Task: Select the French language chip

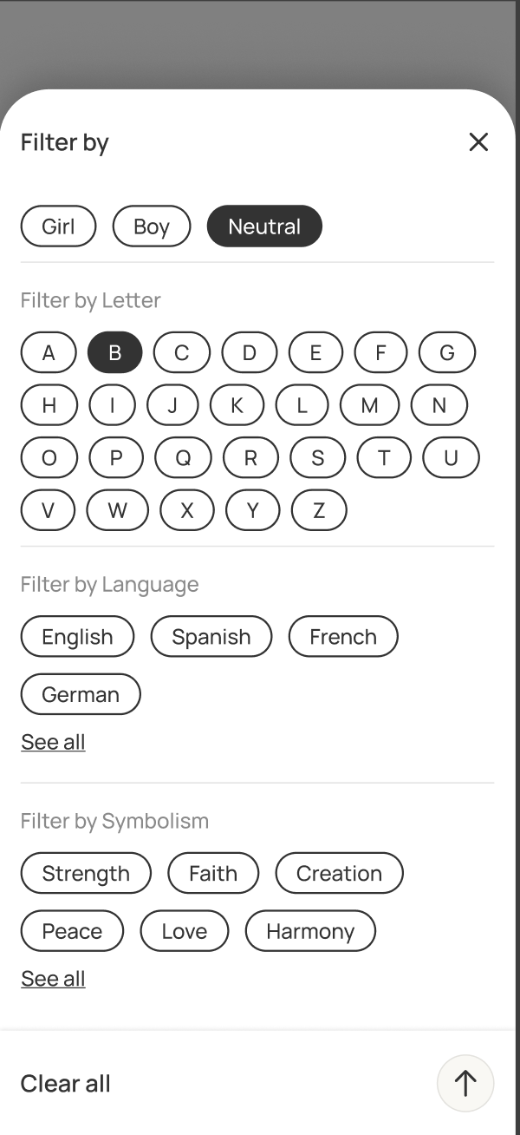Action: 343,637
